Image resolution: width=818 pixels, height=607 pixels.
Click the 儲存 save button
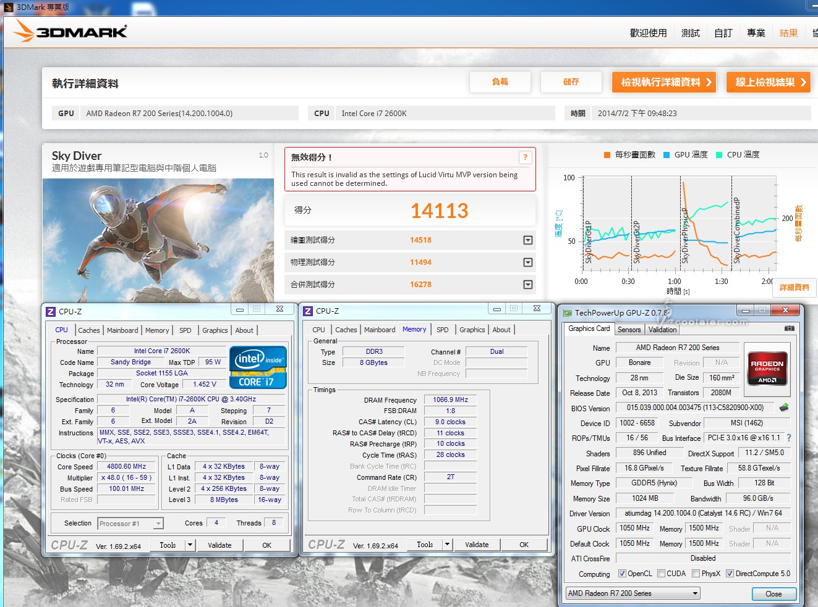571,82
